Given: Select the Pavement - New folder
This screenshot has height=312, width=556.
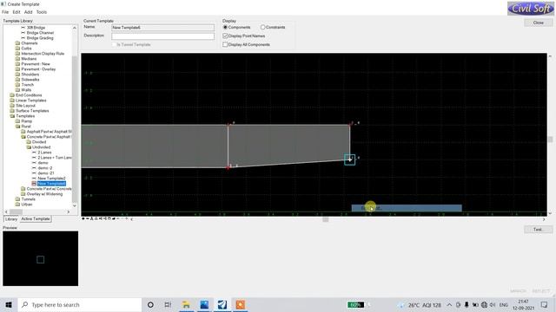Looking at the screenshot, I should 36,64.
